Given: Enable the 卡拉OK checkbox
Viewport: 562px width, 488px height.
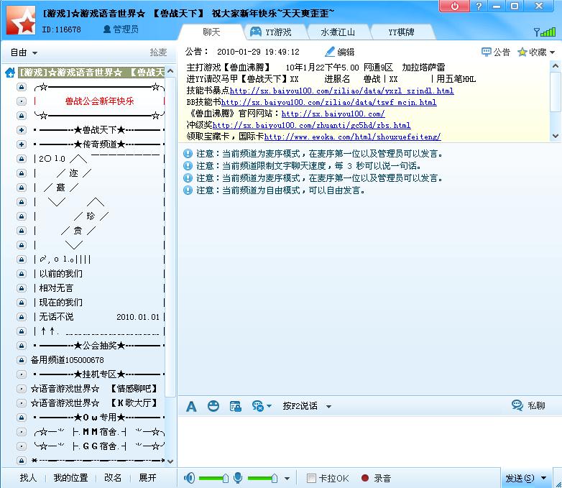Looking at the screenshot, I should click(x=311, y=478).
